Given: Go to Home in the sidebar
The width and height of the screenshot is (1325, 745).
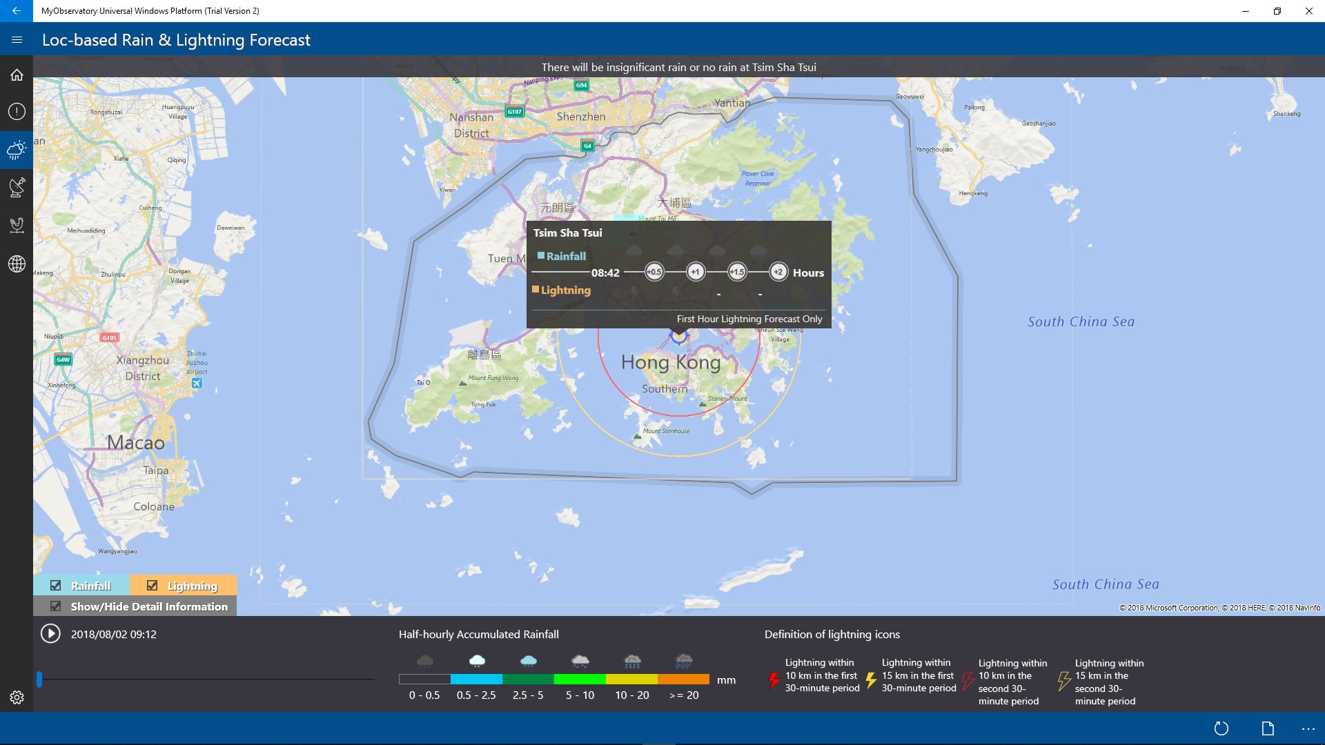Looking at the screenshot, I should [17, 75].
